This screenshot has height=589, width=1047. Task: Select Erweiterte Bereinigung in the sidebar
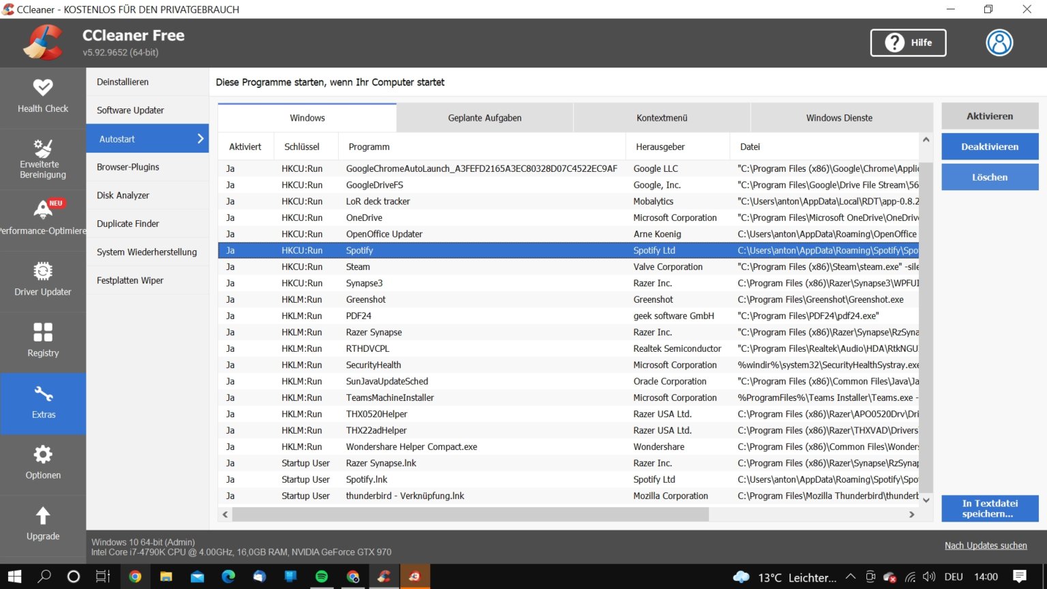(x=41, y=158)
